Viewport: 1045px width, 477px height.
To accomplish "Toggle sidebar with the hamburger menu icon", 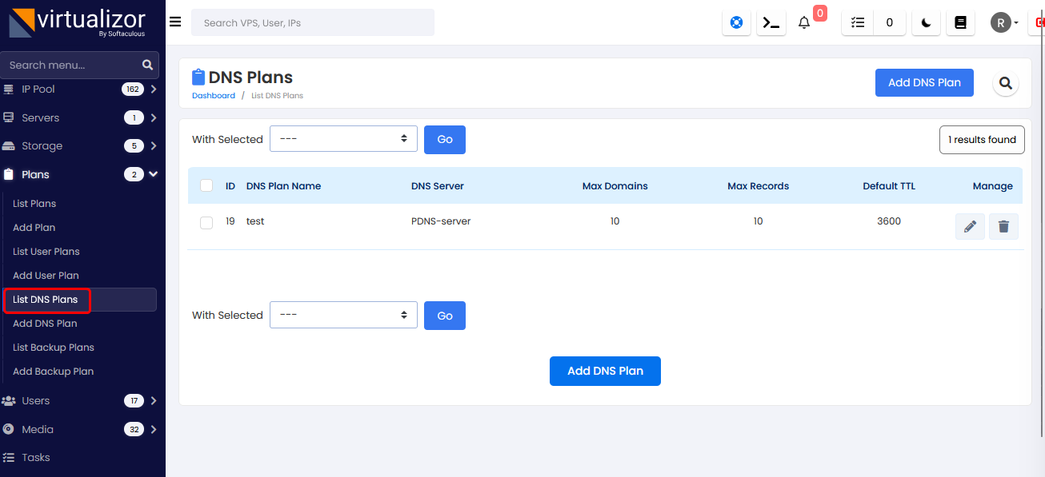I will [175, 22].
